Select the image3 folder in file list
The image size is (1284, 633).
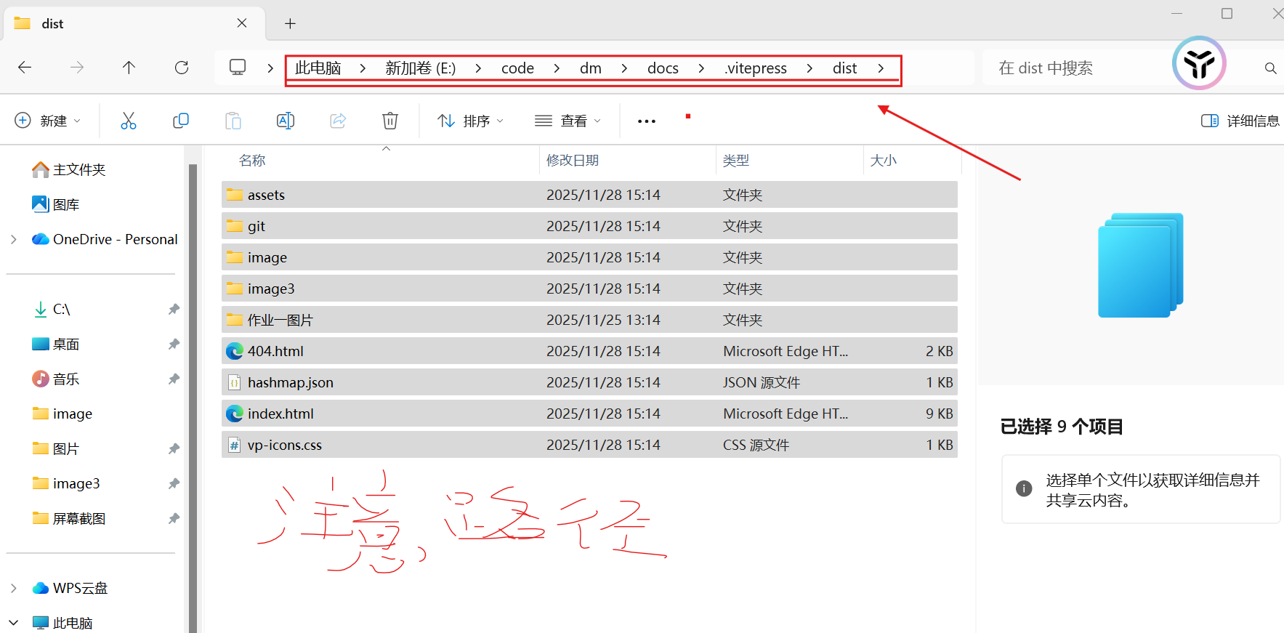589,289
